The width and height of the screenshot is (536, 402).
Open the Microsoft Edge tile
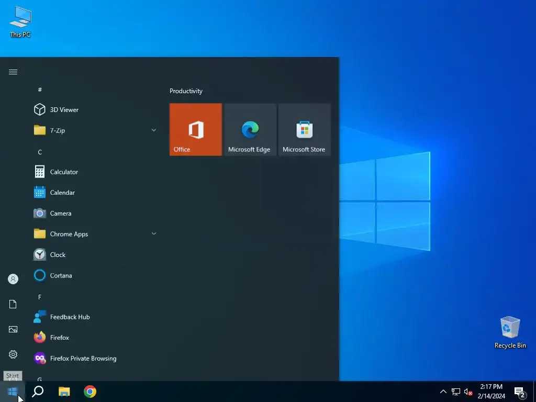pyautogui.click(x=250, y=130)
